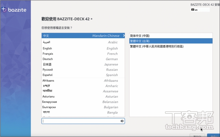Choose the Amharic language row

83,86
